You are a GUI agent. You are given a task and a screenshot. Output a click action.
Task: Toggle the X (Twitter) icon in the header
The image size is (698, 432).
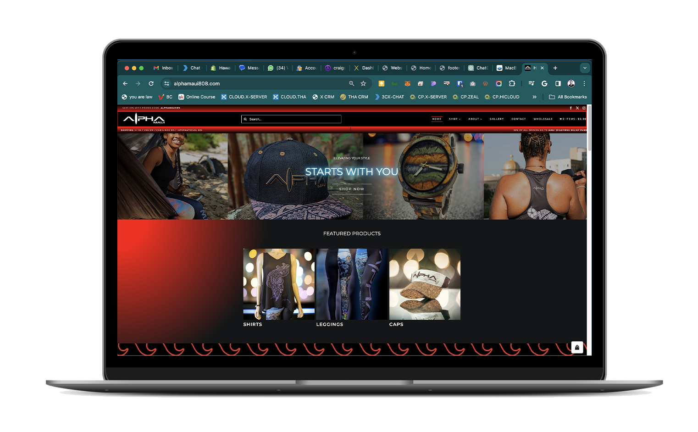pyautogui.click(x=577, y=108)
